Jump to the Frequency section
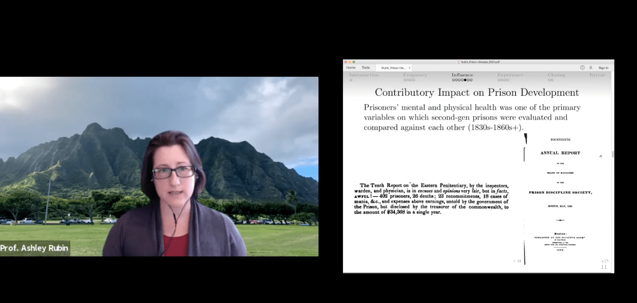637x303 pixels. pos(415,75)
